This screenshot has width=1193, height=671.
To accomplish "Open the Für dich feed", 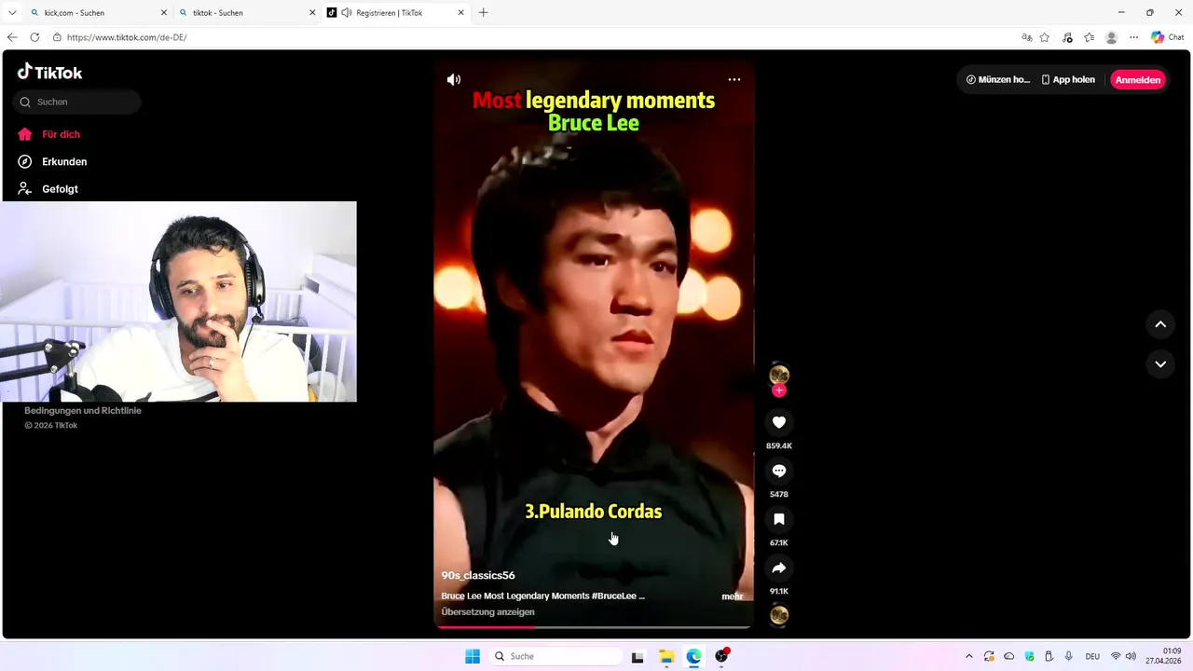I will click(49, 134).
